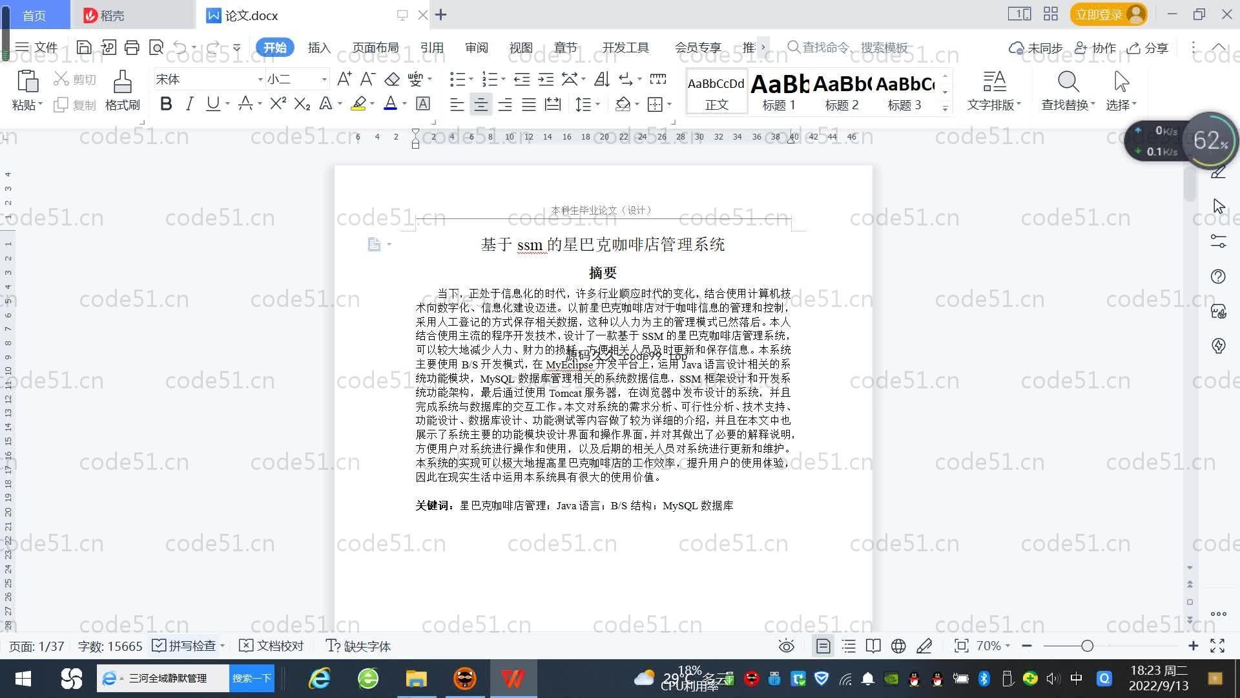This screenshot has height=698, width=1240.
Task: Toggle justify alignment
Action: tap(528, 104)
